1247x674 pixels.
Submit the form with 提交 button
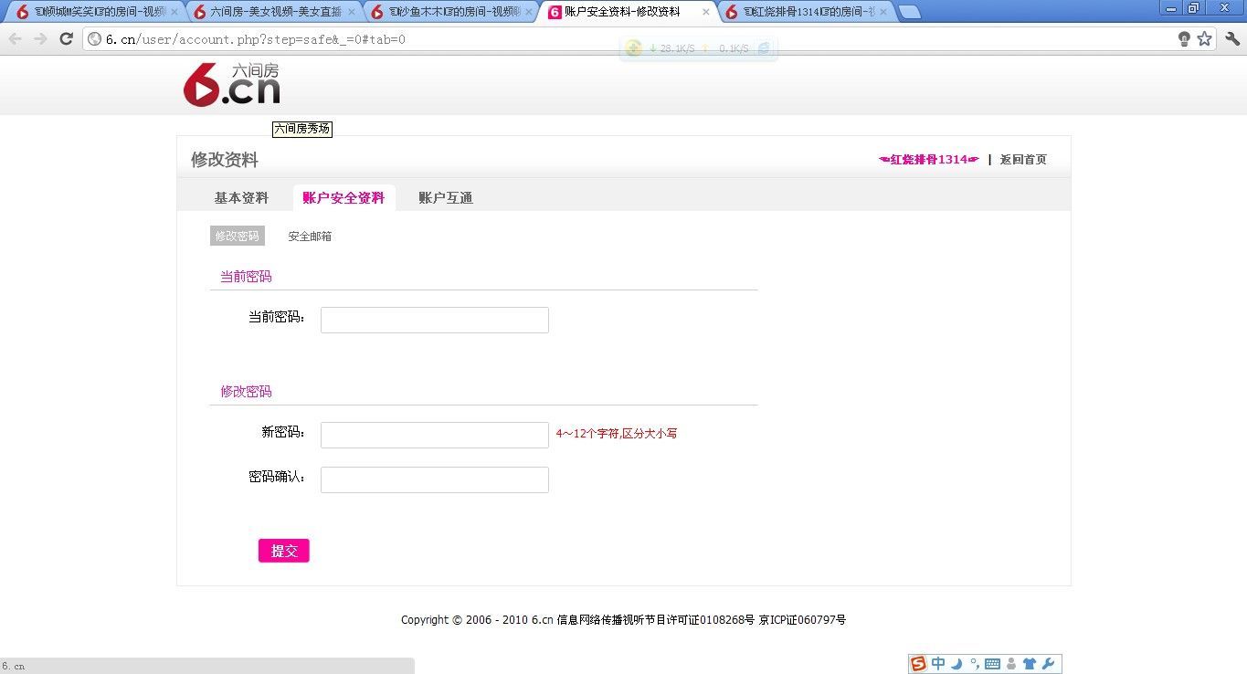click(x=284, y=551)
